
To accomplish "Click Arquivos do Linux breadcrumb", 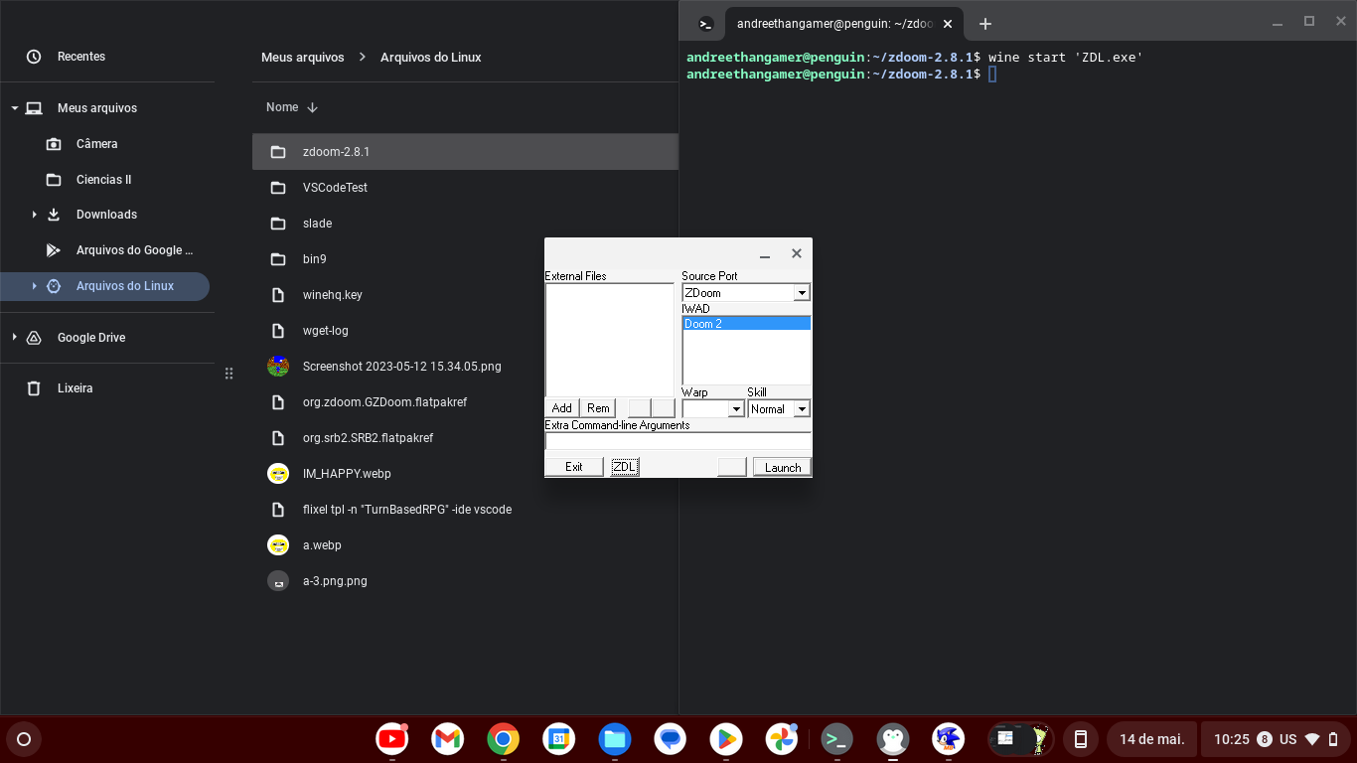I will (x=430, y=58).
